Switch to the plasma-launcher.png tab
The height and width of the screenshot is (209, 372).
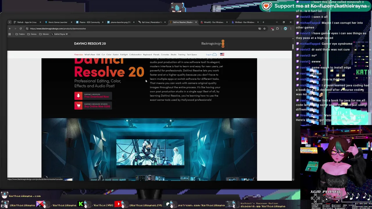pyautogui.click(x=120, y=22)
